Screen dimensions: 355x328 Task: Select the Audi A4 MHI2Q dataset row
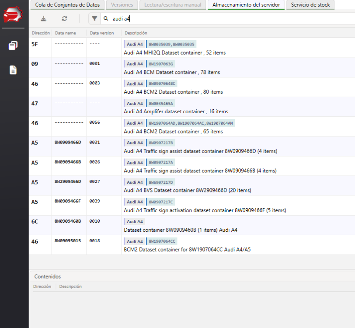175,52
